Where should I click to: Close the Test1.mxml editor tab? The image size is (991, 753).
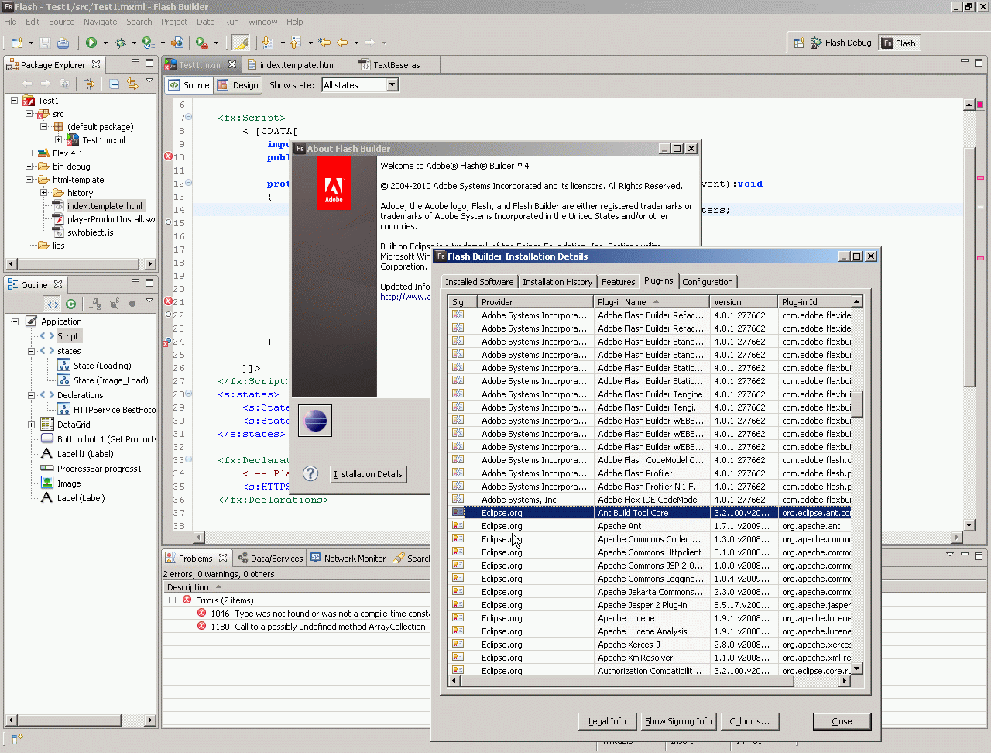(x=232, y=64)
